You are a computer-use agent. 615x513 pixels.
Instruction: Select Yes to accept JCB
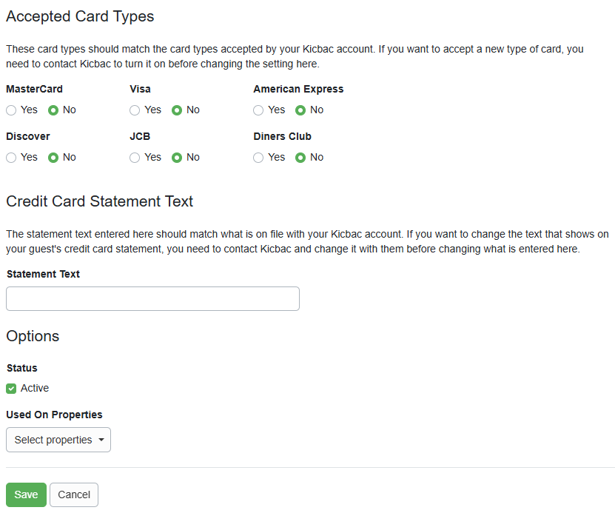pos(134,157)
